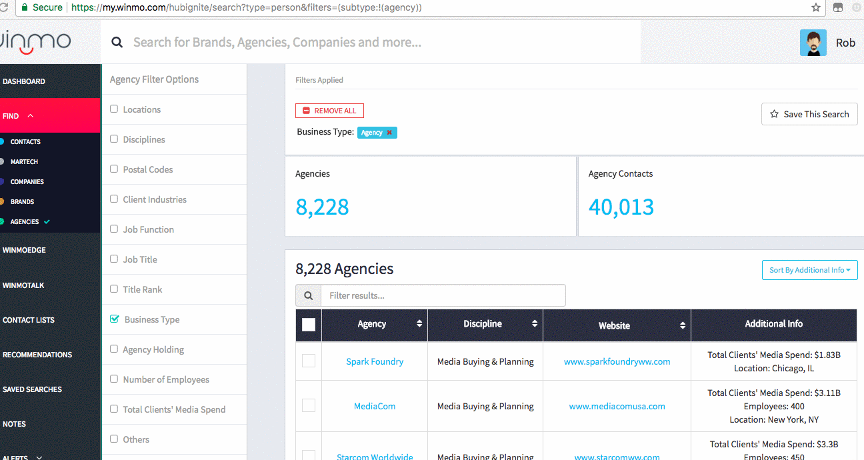This screenshot has width=864, height=460.
Task: Click the Rob username label
Action: pyautogui.click(x=845, y=43)
